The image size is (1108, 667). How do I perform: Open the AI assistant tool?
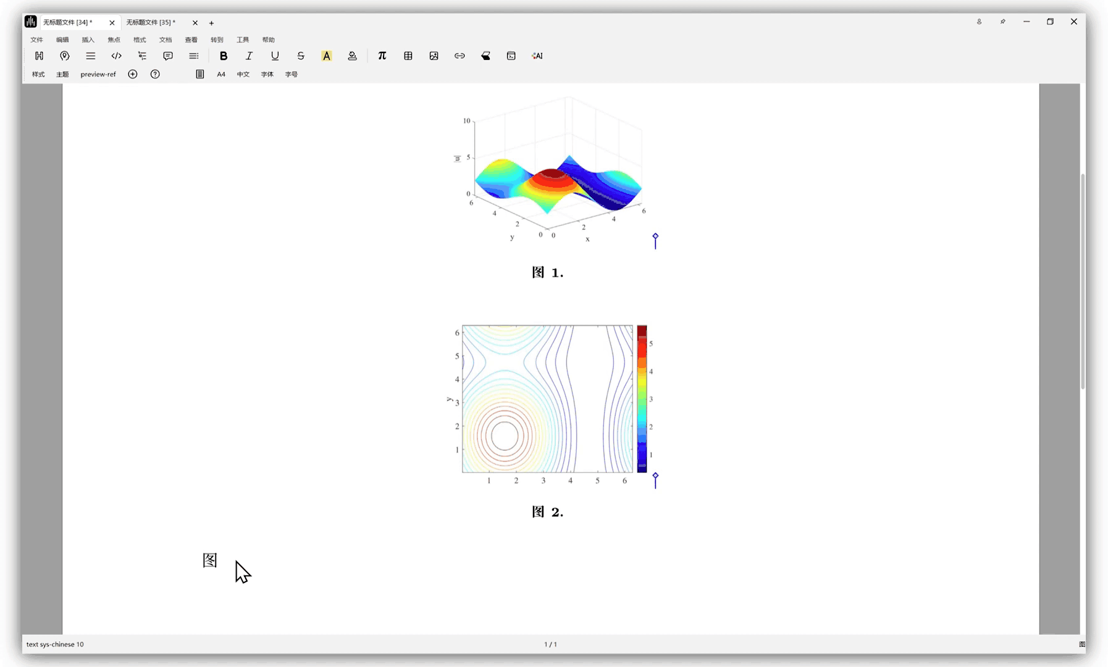[537, 56]
